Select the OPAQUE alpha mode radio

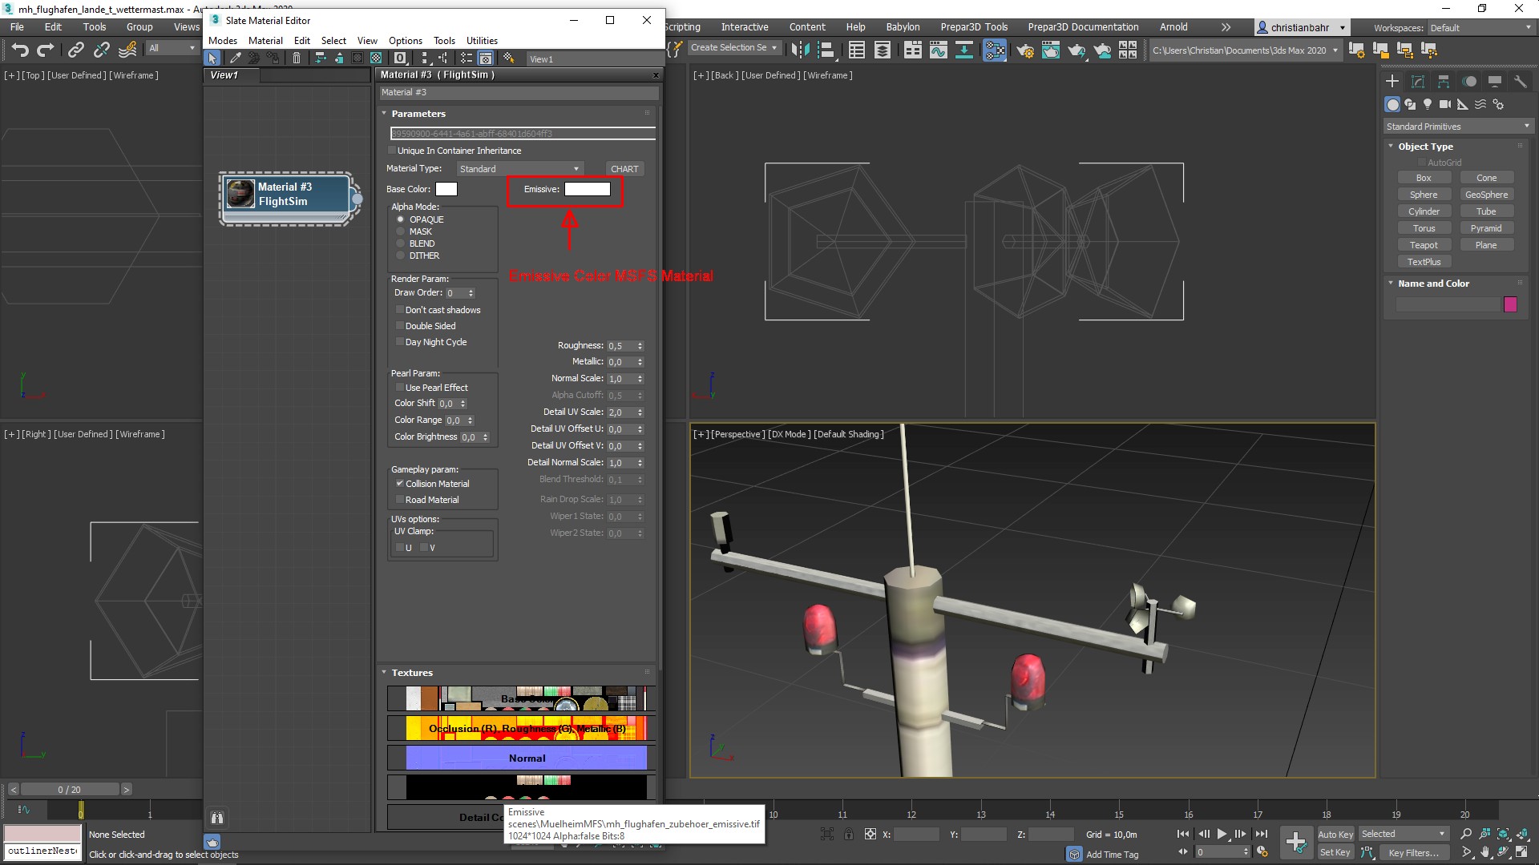[401, 219]
